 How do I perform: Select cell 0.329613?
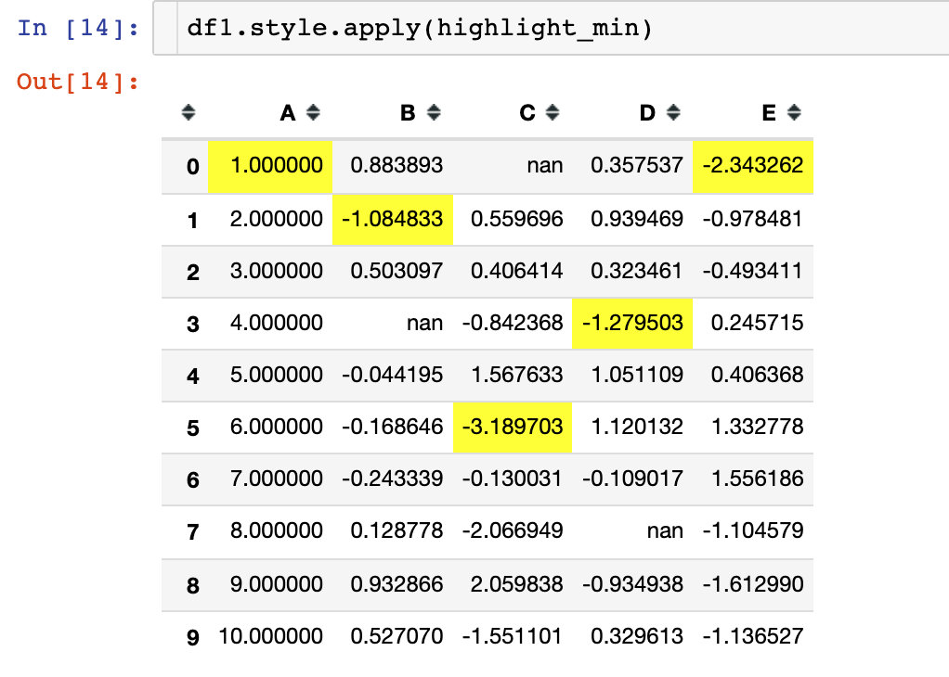click(631, 637)
